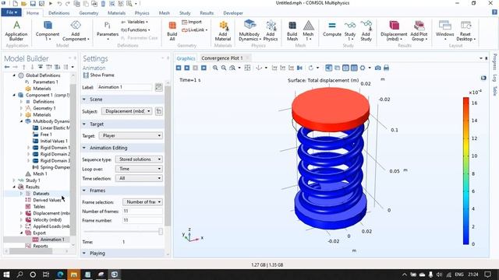Screen dimensions: 499x280
Task: Click the Add Study icon
Action: 366,30
